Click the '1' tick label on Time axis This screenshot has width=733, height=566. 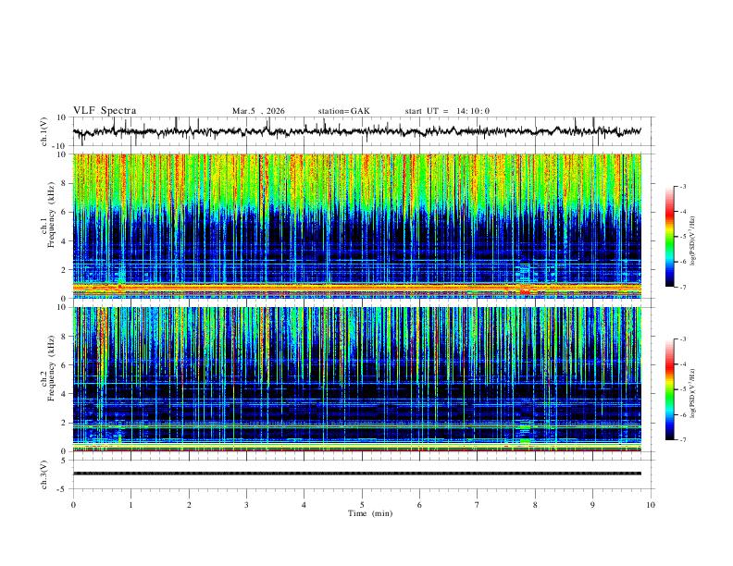[x=130, y=505]
